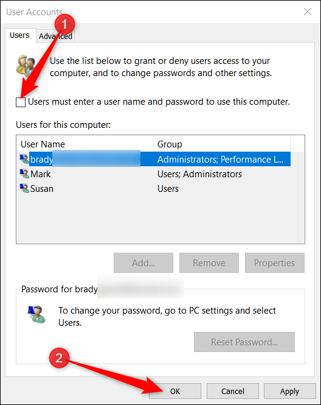Click the Susan user account icon

pos(24,189)
